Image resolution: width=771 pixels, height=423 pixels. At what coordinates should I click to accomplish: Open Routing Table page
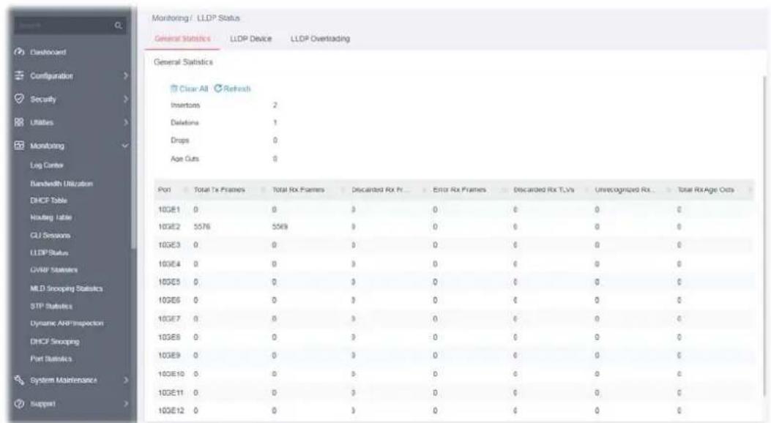[51, 217]
